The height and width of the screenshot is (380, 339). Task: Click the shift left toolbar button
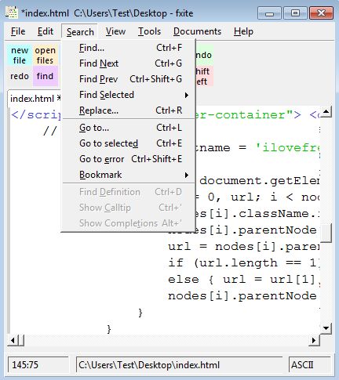tap(204, 76)
